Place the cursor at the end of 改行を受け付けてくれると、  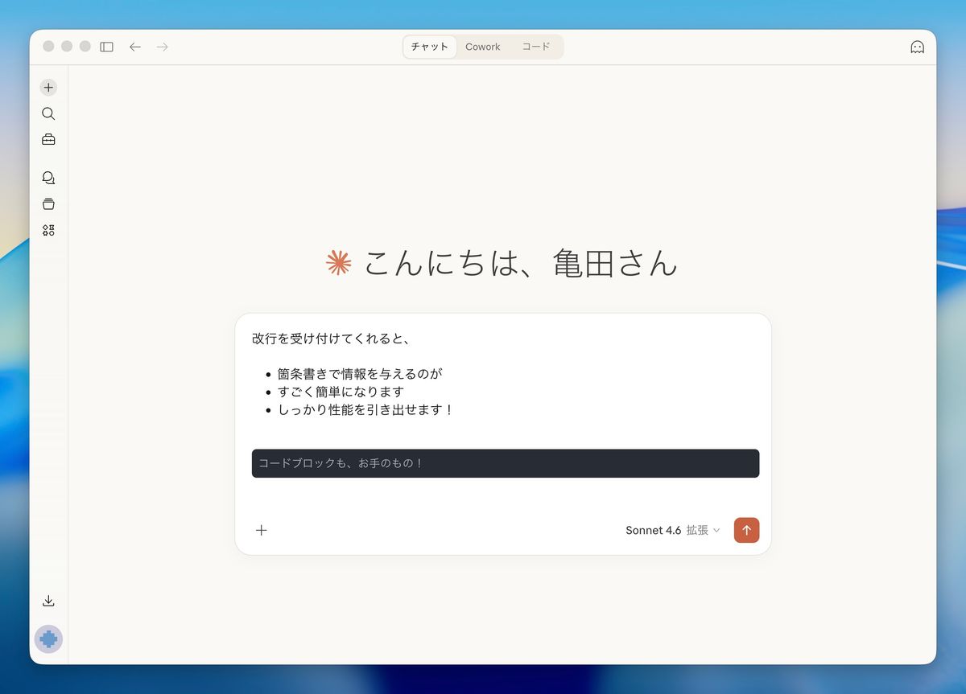(x=412, y=339)
